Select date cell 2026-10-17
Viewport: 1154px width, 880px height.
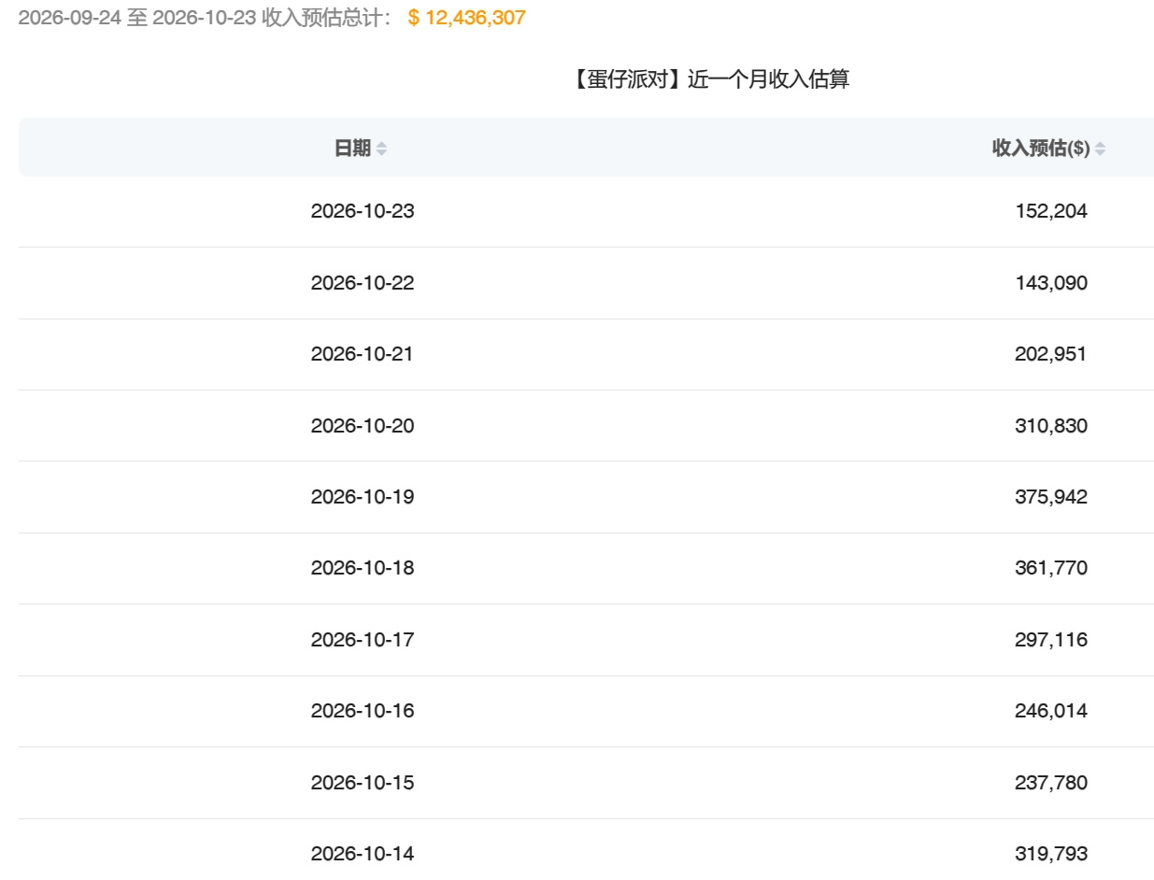tap(363, 639)
